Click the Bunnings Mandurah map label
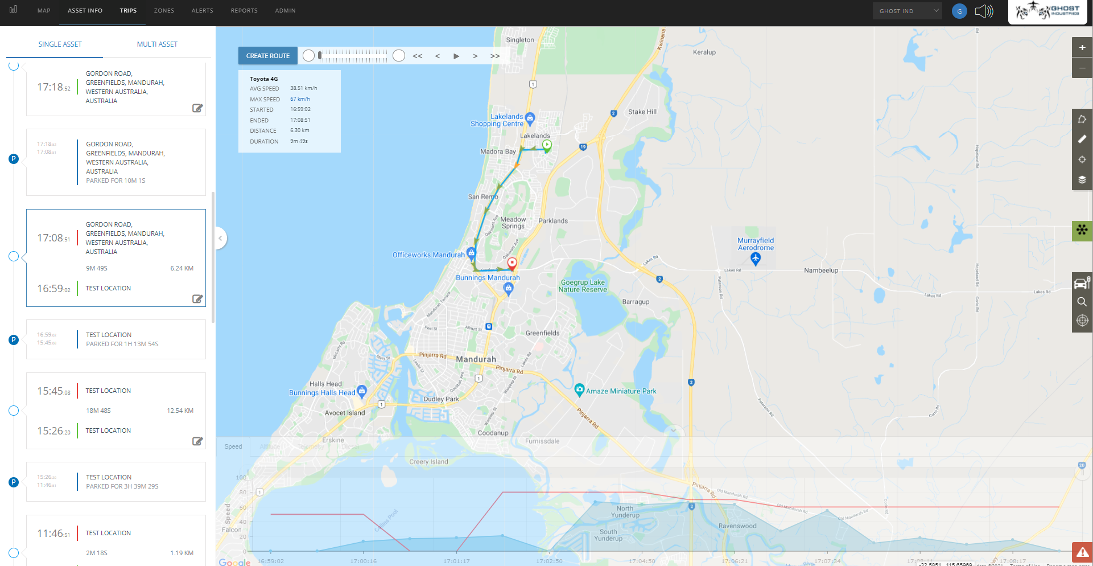1093x566 pixels. [488, 278]
